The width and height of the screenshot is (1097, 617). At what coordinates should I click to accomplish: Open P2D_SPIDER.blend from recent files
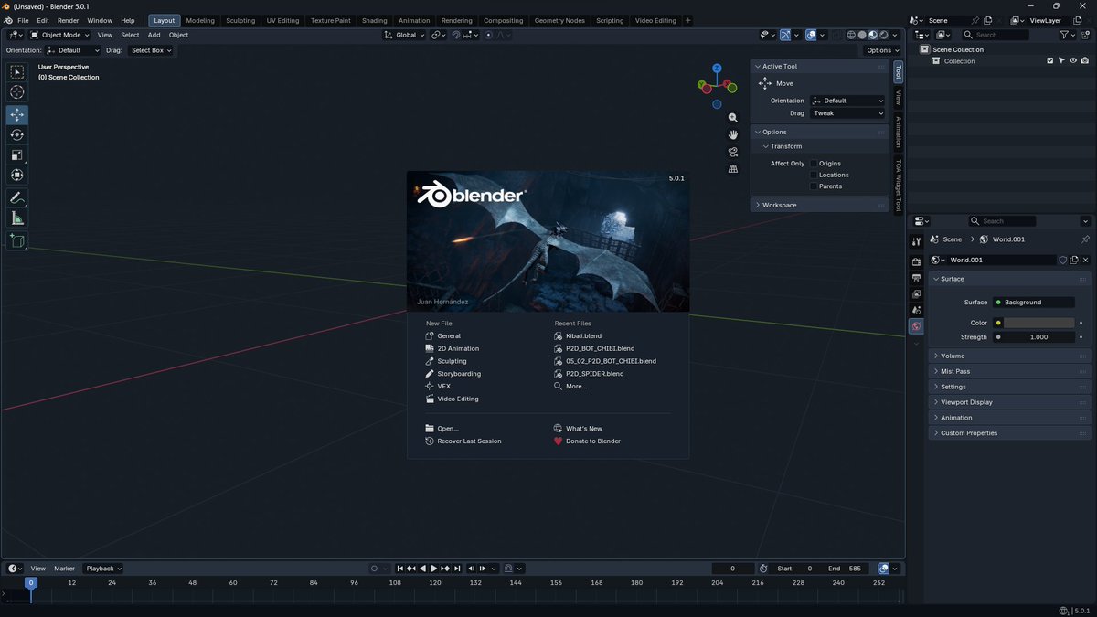594,374
